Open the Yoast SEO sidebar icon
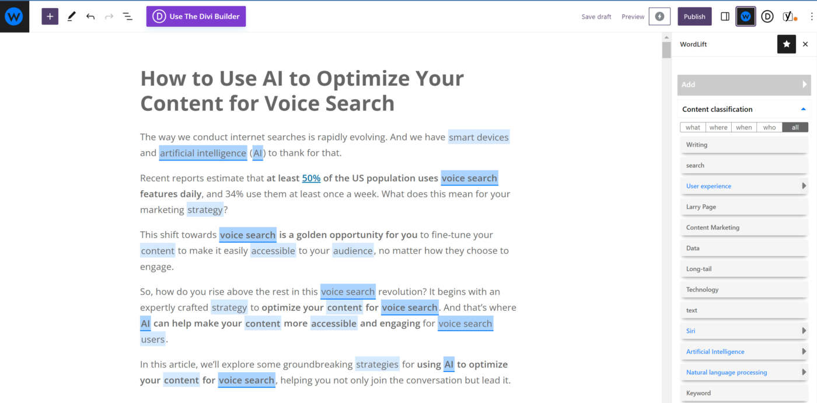The image size is (817, 403). 789,16
